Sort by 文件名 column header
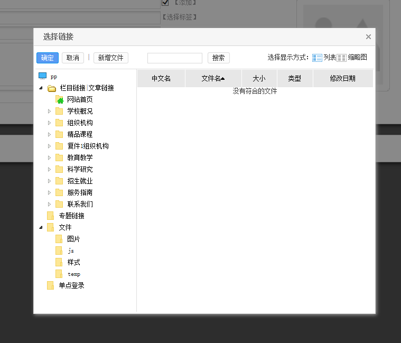 click(x=213, y=79)
